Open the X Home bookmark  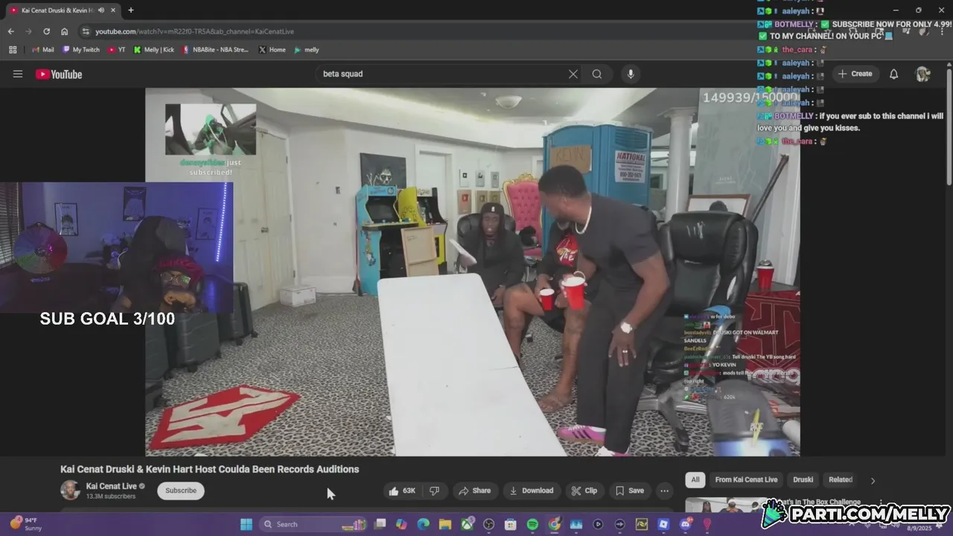click(272, 50)
